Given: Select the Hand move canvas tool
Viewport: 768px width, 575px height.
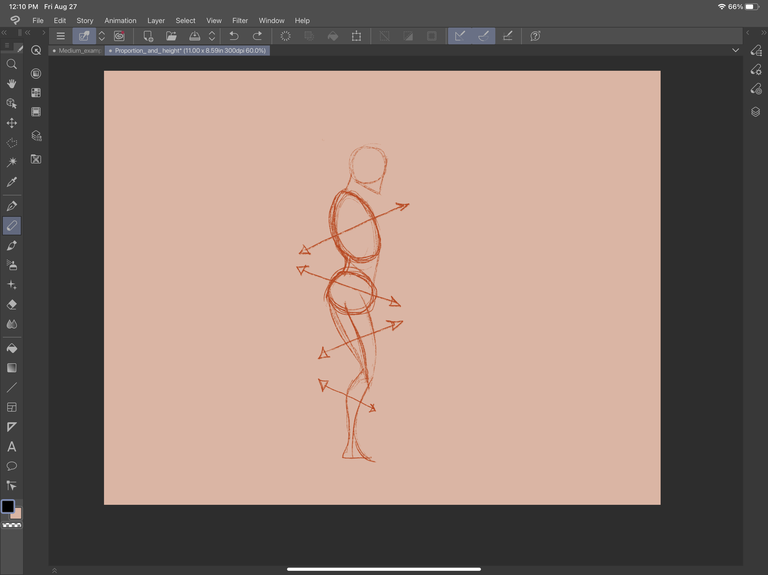Looking at the screenshot, I should coord(12,84).
